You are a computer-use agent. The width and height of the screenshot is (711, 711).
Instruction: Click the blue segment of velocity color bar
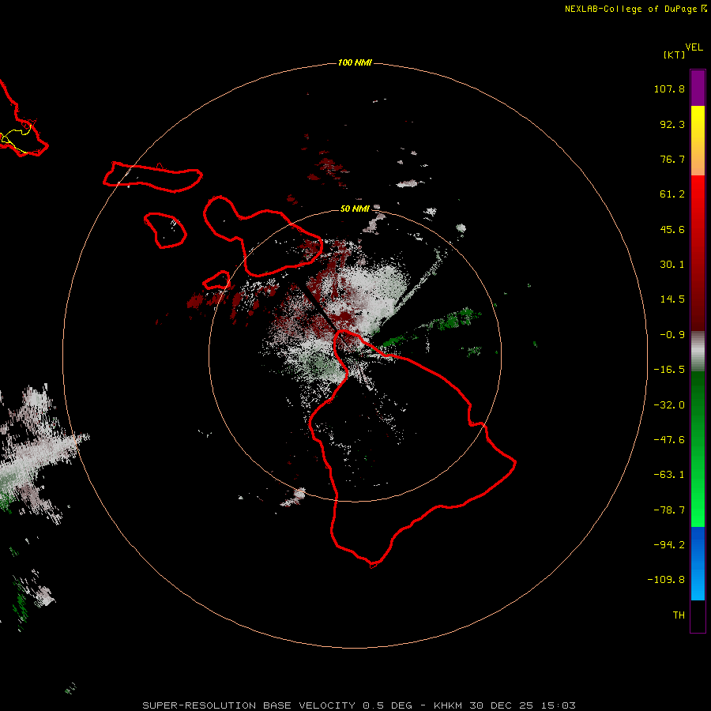[698, 563]
